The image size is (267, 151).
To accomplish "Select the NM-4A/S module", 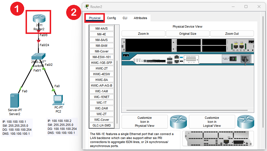I will pos(102,28).
